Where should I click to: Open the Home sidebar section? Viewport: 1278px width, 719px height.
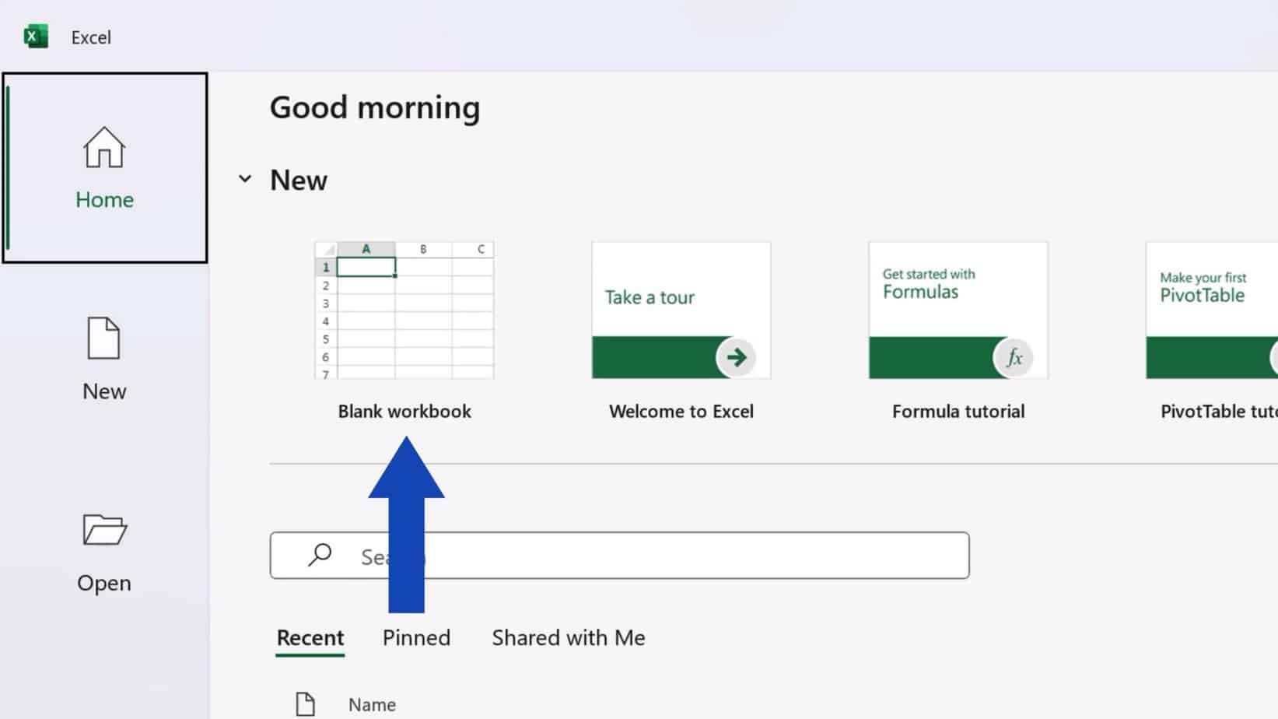(x=105, y=168)
